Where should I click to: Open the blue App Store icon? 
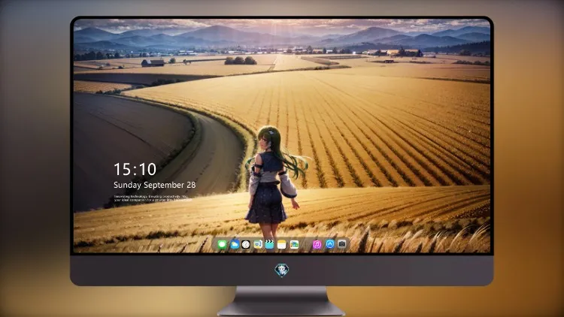click(x=330, y=244)
